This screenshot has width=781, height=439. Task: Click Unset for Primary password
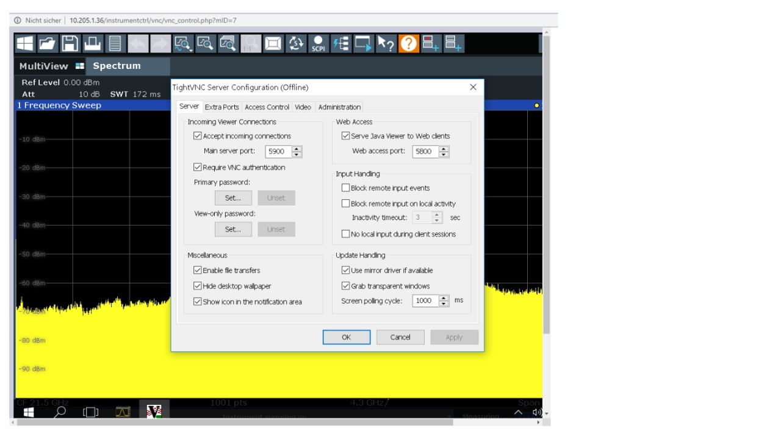click(276, 198)
